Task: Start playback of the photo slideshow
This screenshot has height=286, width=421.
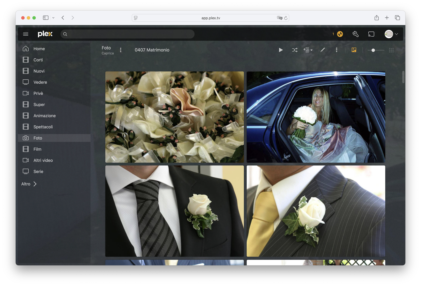Action: coord(280,50)
